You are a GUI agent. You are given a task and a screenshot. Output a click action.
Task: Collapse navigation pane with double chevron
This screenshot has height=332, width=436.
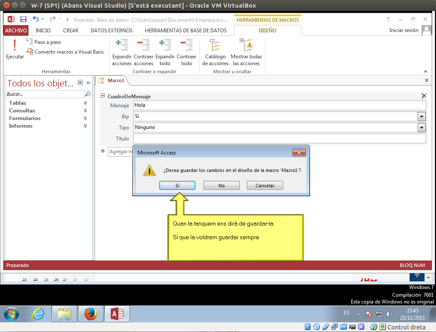pos(88,83)
